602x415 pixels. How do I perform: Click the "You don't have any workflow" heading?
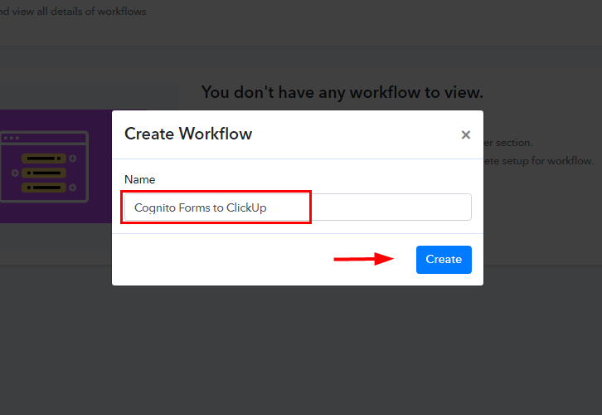click(342, 92)
